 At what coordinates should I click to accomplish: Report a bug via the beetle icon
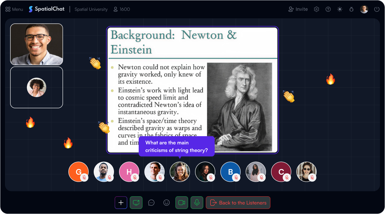[351, 9]
